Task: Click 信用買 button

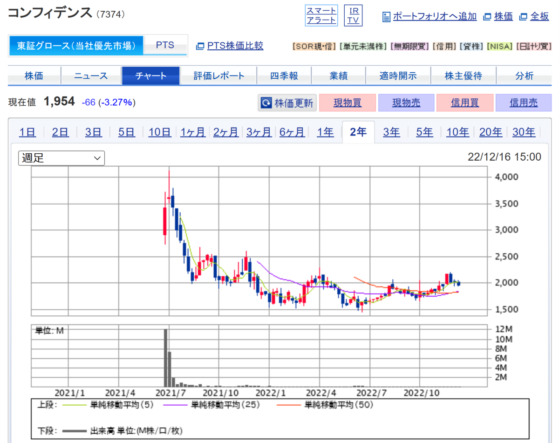Action: point(465,103)
